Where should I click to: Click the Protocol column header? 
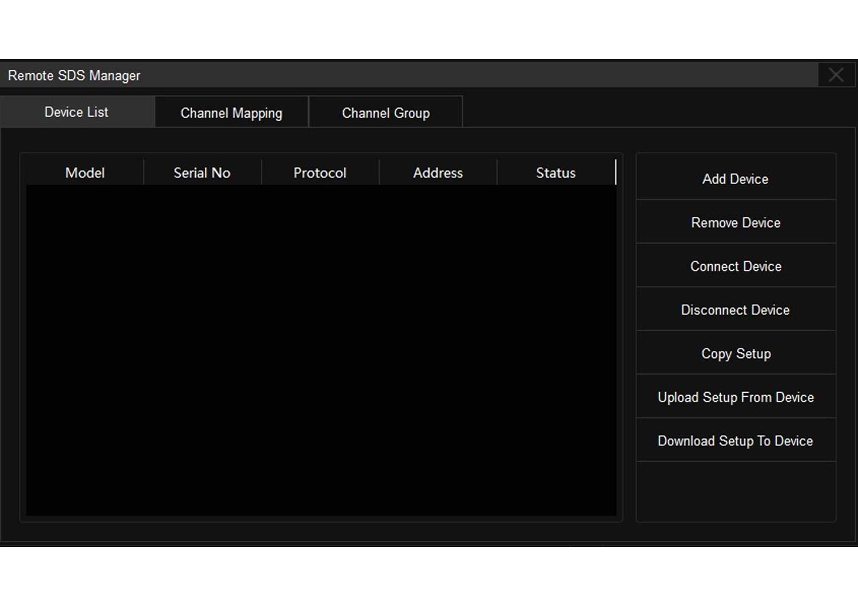320,173
